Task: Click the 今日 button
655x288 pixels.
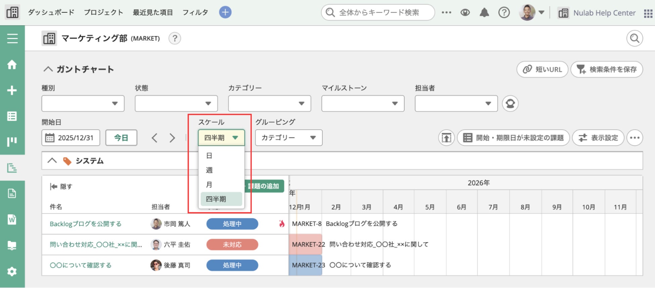Action: coord(121,138)
